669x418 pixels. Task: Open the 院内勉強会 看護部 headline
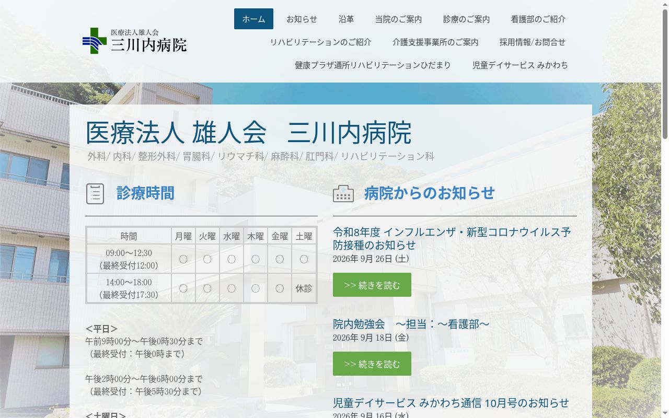411,324
